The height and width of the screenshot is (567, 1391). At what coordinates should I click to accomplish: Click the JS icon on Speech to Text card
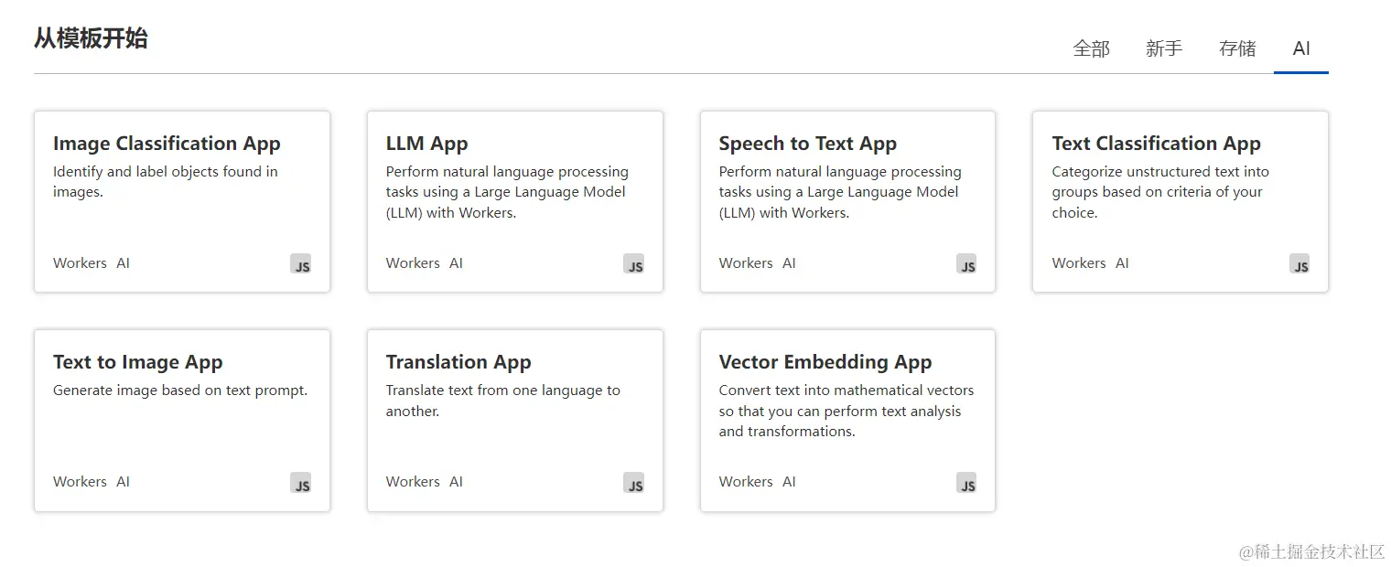coord(967,264)
